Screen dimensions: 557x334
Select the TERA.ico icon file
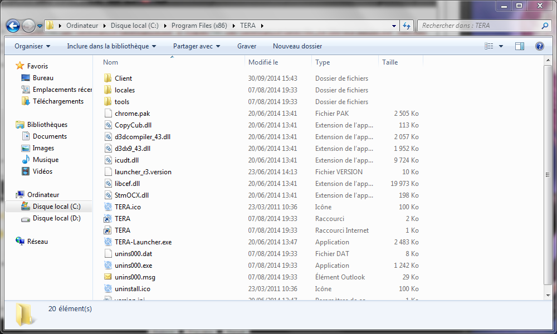click(x=128, y=207)
